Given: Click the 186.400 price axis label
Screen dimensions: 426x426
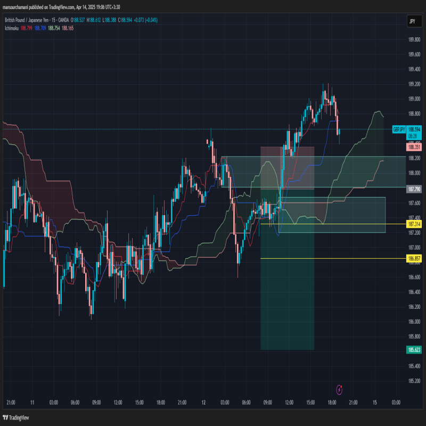Looking at the screenshot, I should (x=414, y=292).
